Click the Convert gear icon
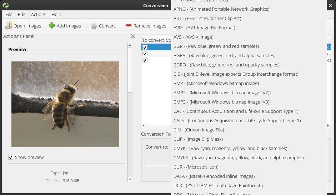 pyautogui.click(x=94, y=26)
